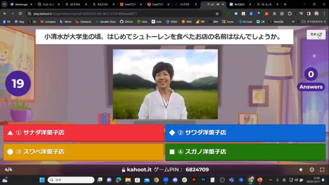The image size is (329, 185).
Task: Switch Japanese IME input mode あ
Action: [x=284, y=180]
